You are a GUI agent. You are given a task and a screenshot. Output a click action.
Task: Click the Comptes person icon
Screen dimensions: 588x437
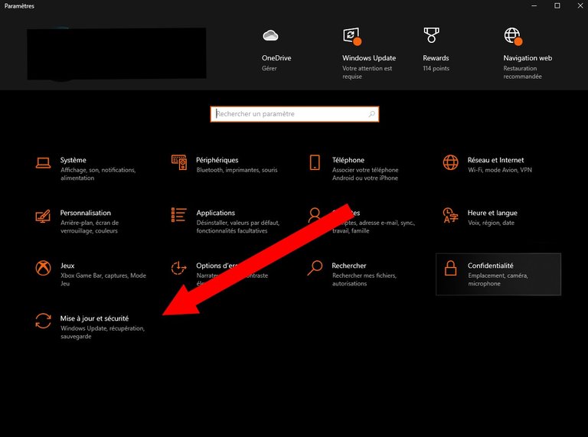[314, 215]
